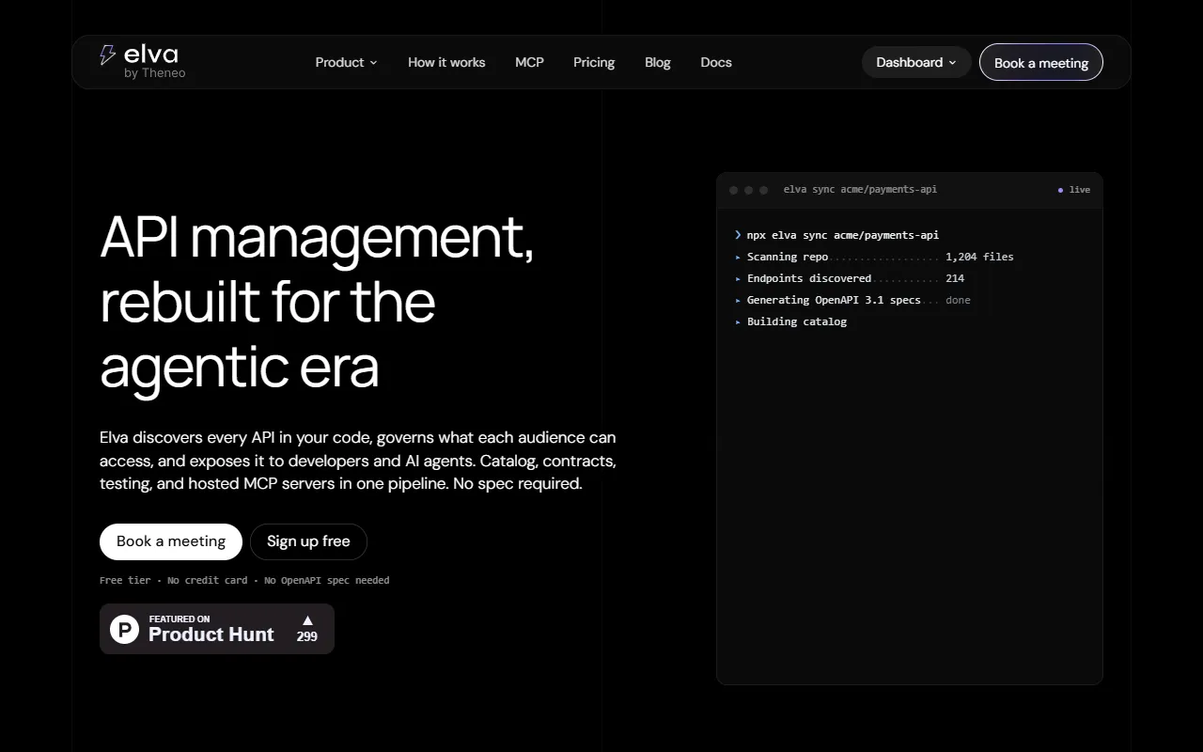Click the purple live status dot
This screenshot has height=752, width=1203.
[x=1060, y=190]
